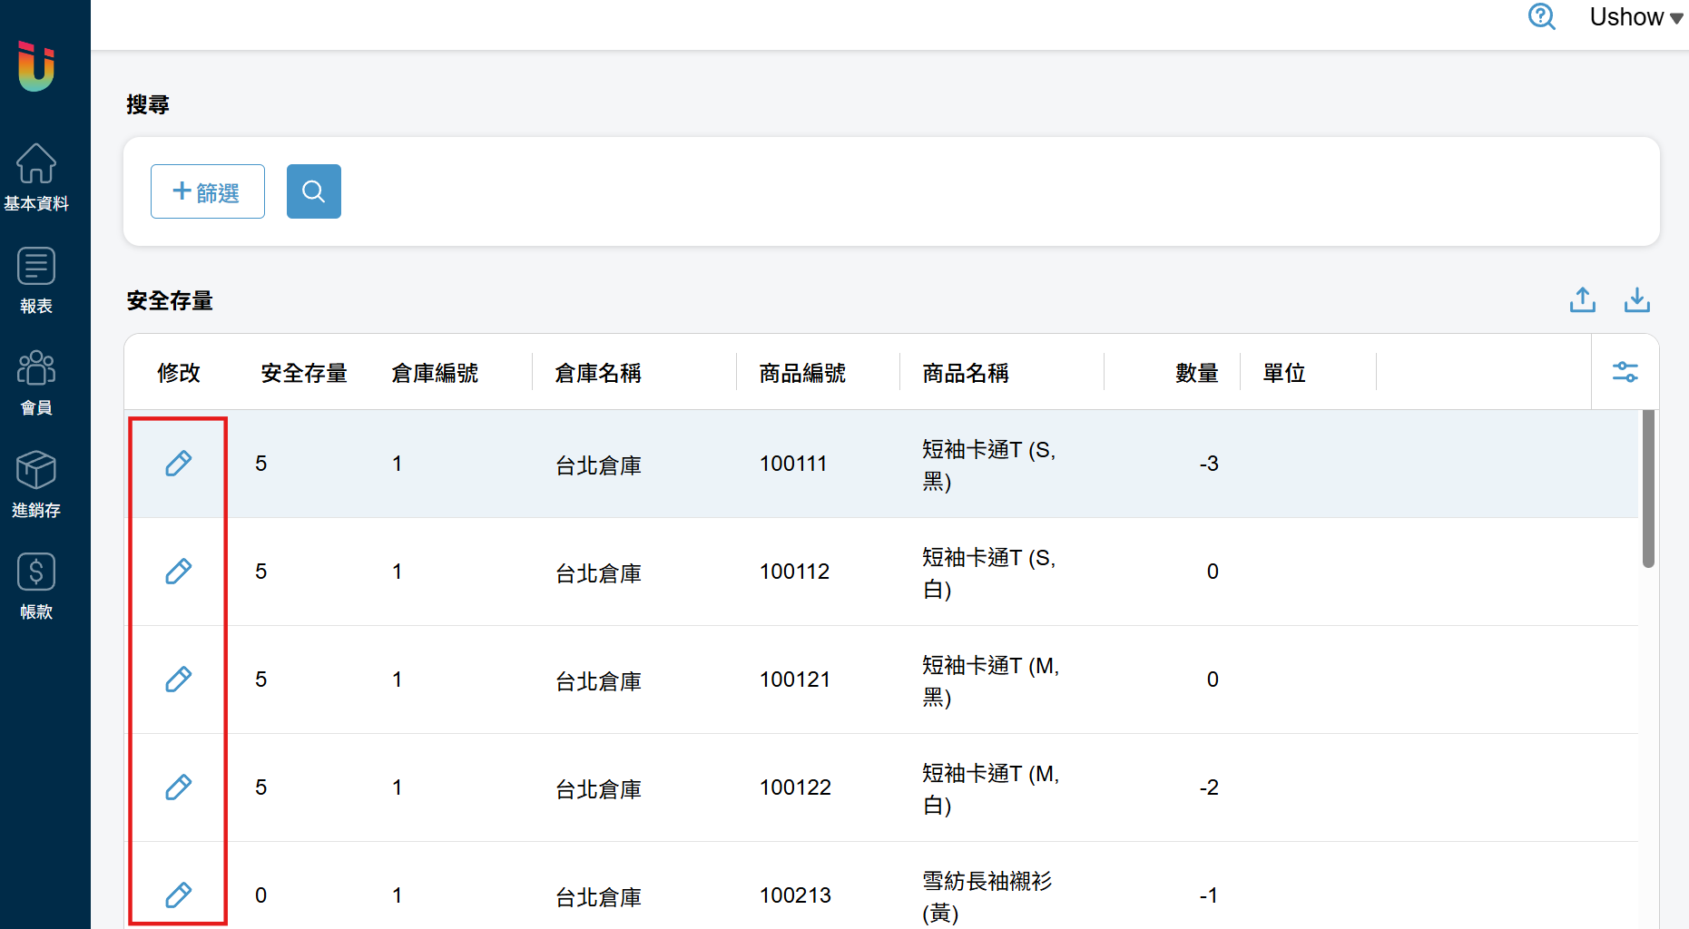
Task: Click the Ushow logo in sidebar
Action: coord(36,66)
